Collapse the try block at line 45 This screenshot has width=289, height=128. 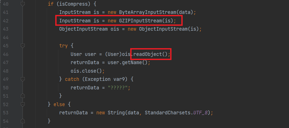click(23, 46)
